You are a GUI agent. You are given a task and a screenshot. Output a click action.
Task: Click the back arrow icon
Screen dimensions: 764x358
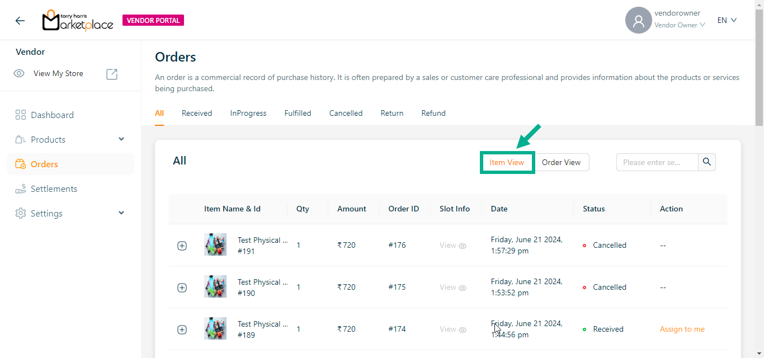pyautogui.click(x=20, y=21)
